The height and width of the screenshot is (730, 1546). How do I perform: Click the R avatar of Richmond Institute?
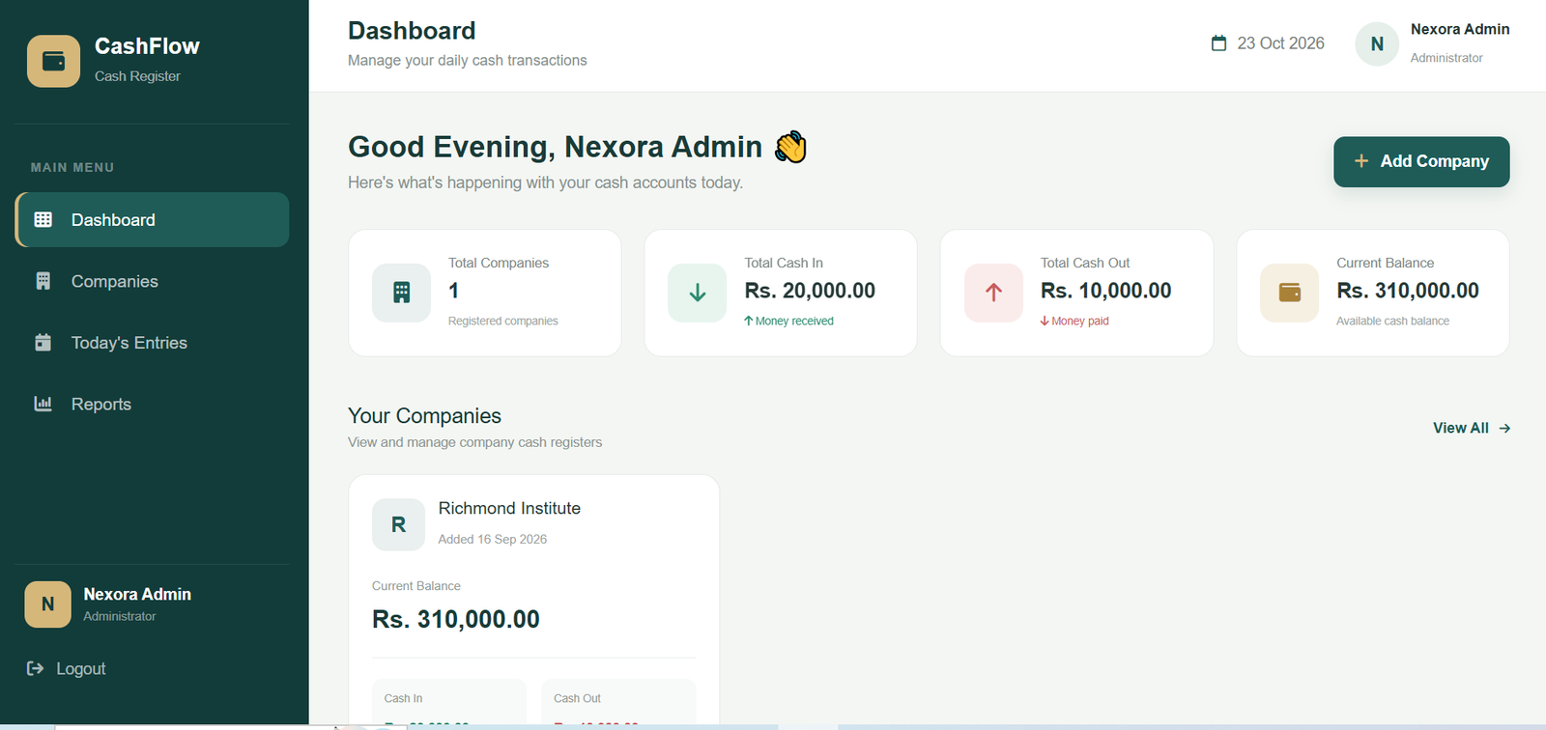tap(398, 524)
